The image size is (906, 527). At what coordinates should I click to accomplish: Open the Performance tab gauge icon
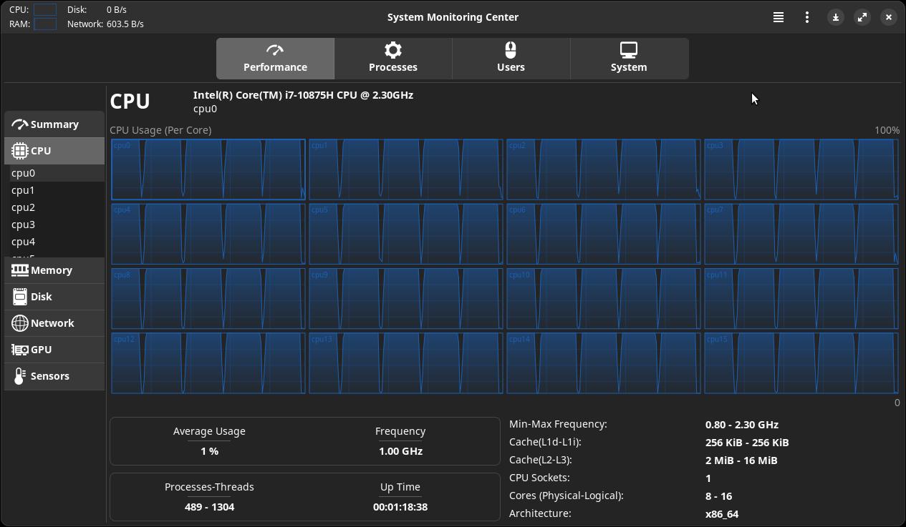pos(275,50)
